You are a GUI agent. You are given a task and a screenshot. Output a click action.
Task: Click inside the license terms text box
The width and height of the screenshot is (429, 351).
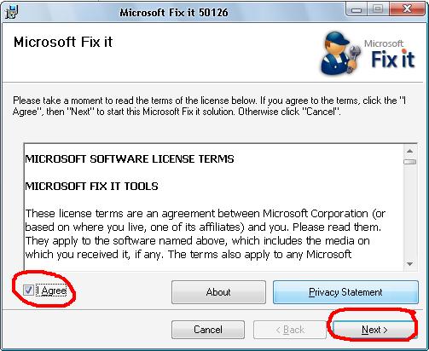pyautogui.click(x=214, y=207)
